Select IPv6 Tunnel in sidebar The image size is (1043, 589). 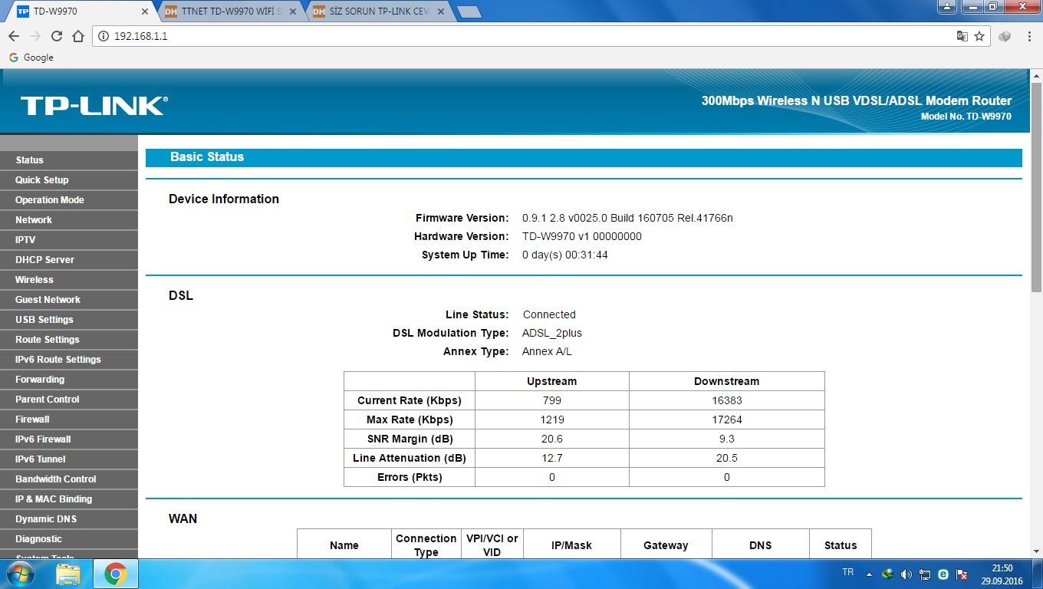(x=69, y=459)
